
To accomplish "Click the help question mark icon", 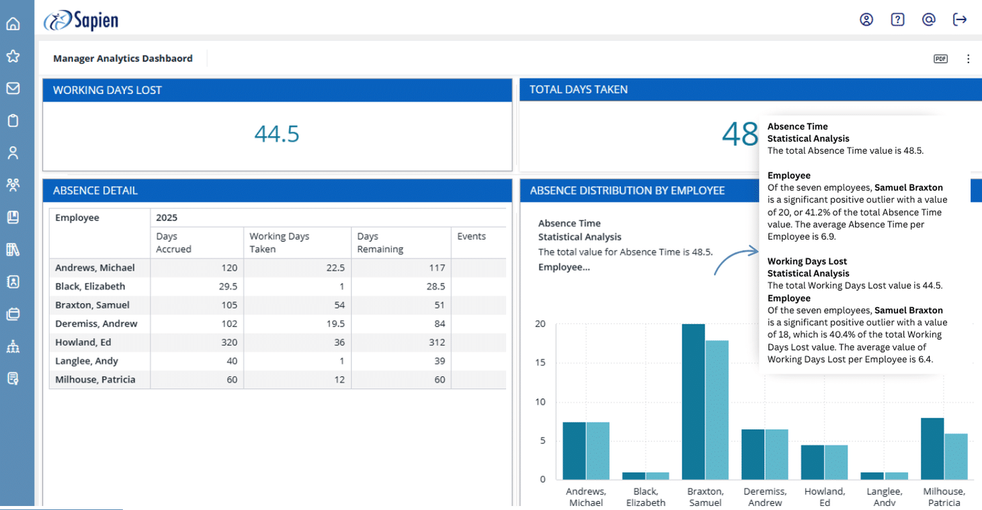I will [x=897, y=19].
